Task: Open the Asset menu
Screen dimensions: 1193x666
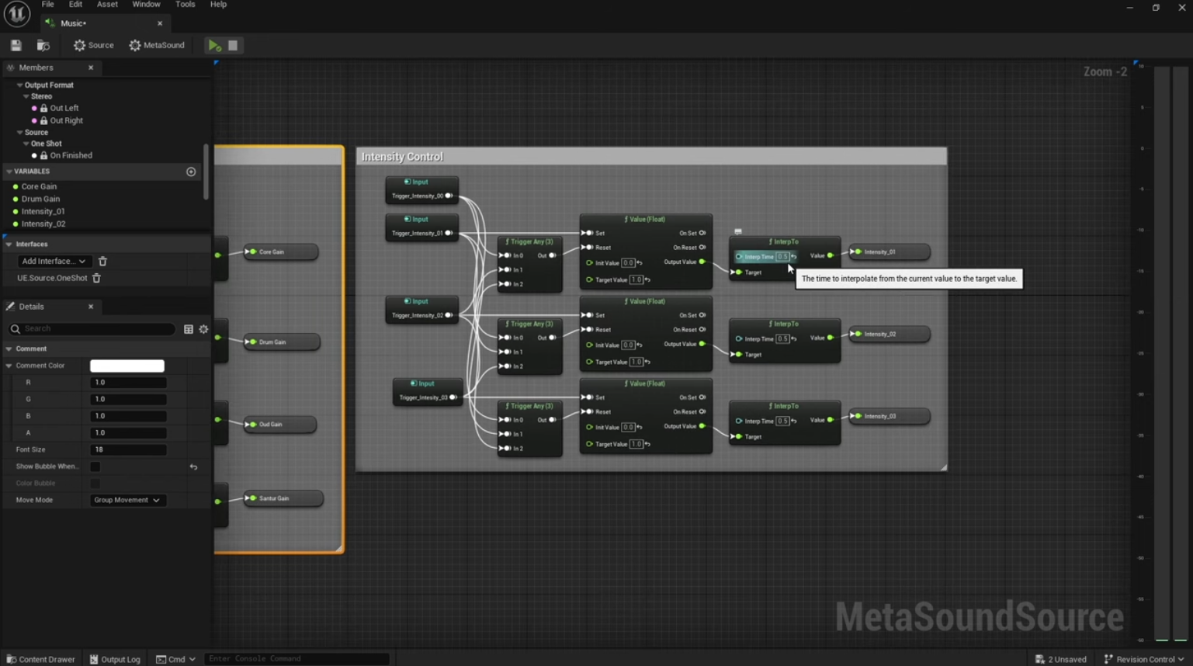Action: (107, 5)
